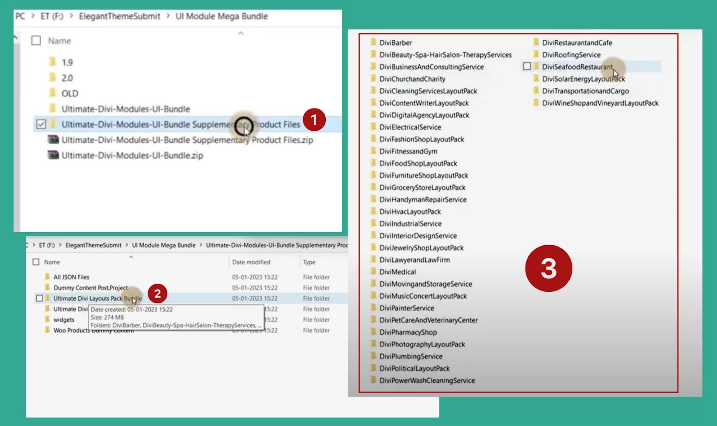Click the All JSON Files folder icon
Screen dimensions: 717x426
47,277
